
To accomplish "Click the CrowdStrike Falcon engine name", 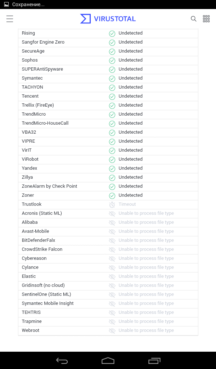I will tap(42, 249).
